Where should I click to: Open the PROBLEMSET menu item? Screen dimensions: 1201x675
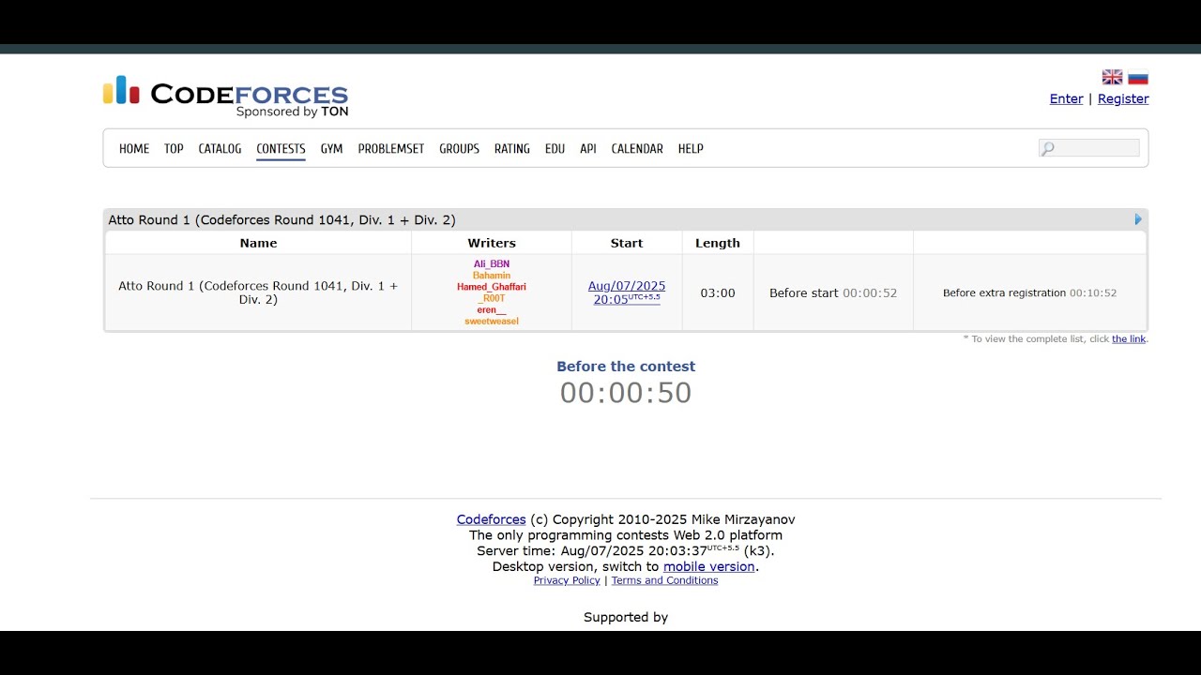click(391, 149)
